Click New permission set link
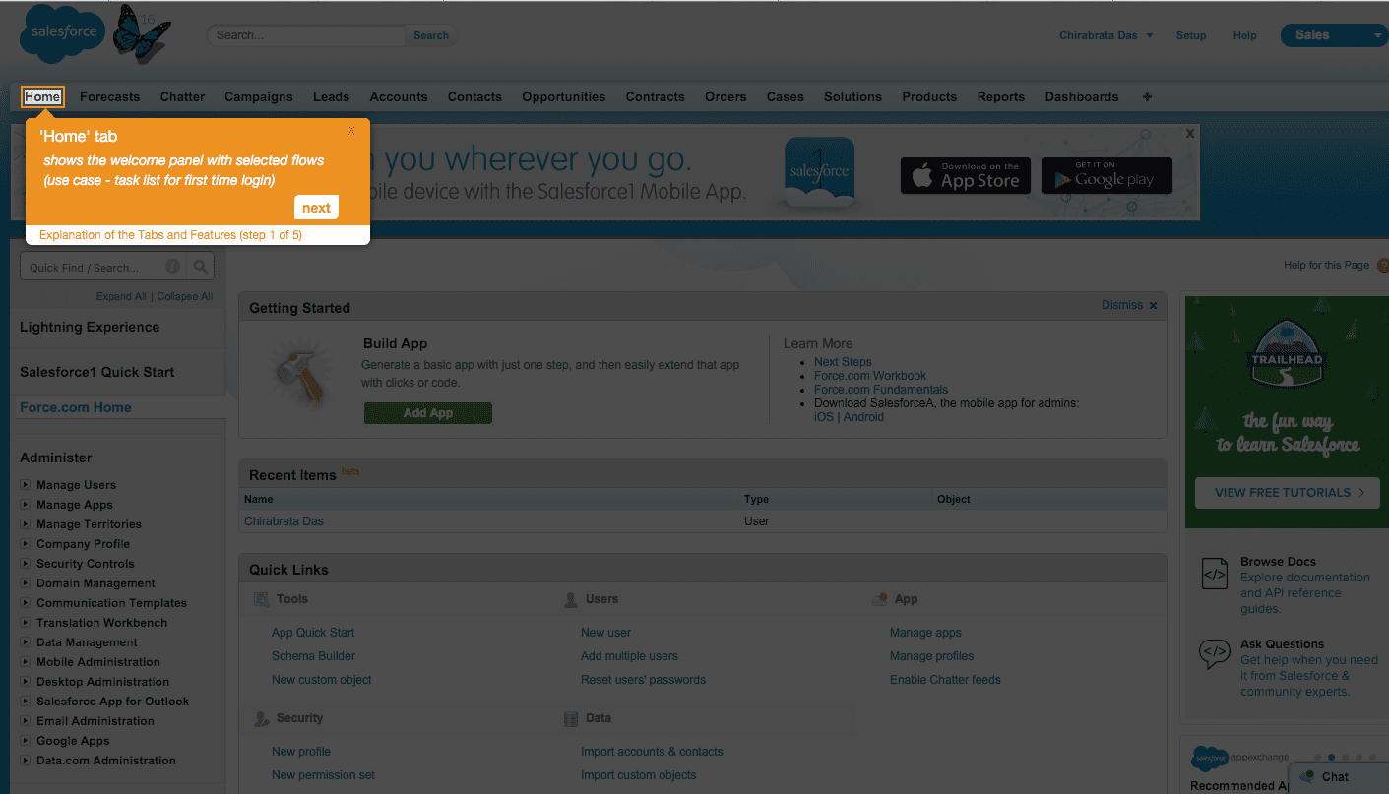The image size is (1389, 794). click(x=323, y=775)
